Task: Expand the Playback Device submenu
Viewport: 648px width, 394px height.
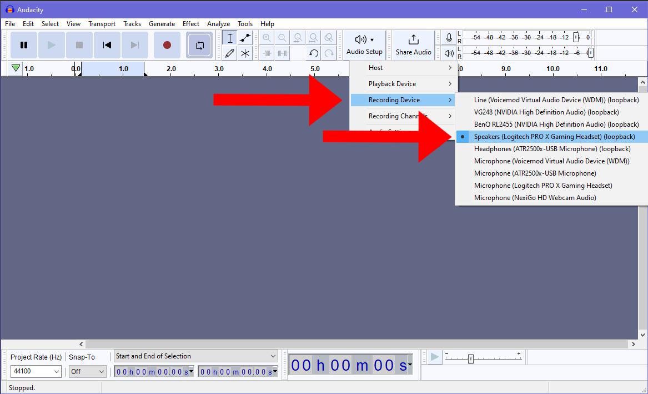Action: click(x=403, y=84)
